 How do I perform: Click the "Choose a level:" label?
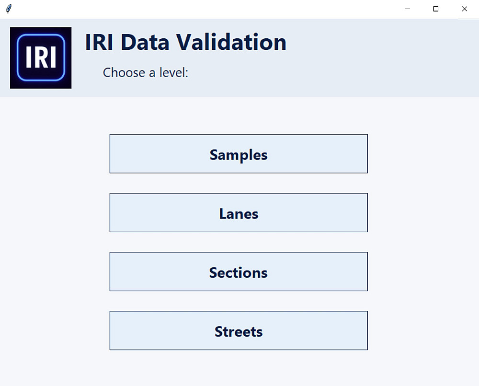(x=146, y=73)
